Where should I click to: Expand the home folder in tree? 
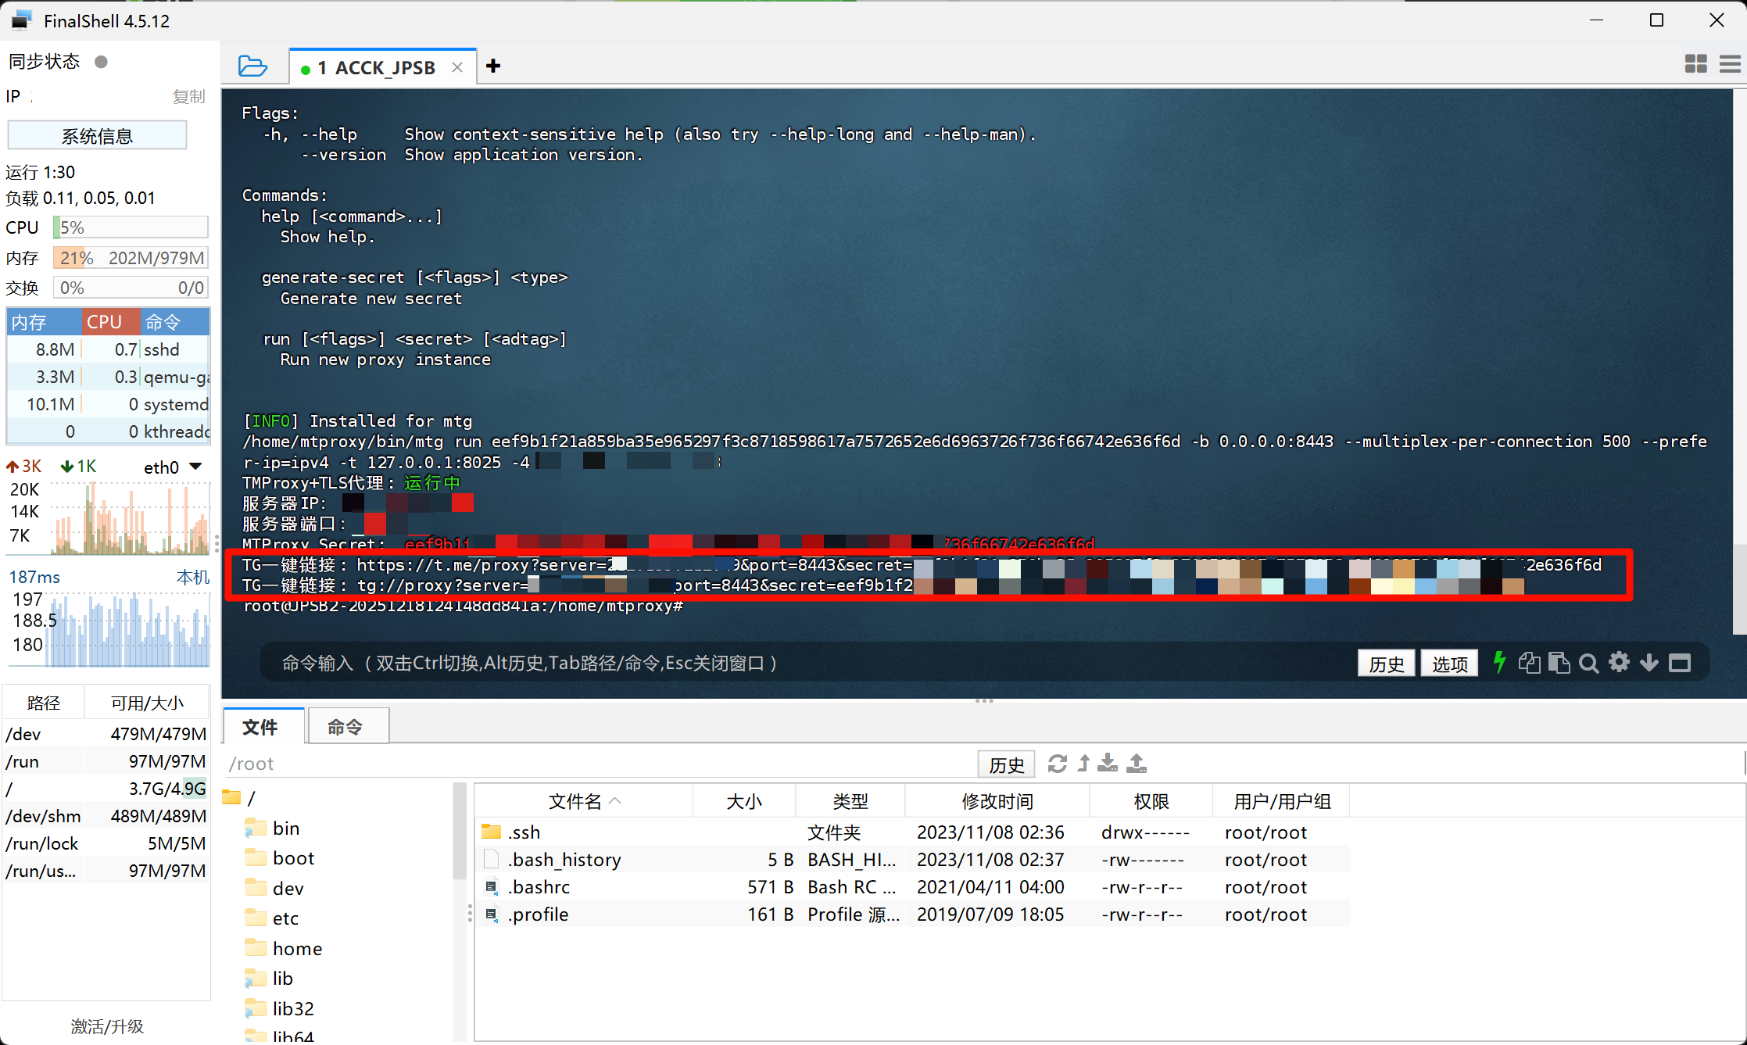point(297,948)
